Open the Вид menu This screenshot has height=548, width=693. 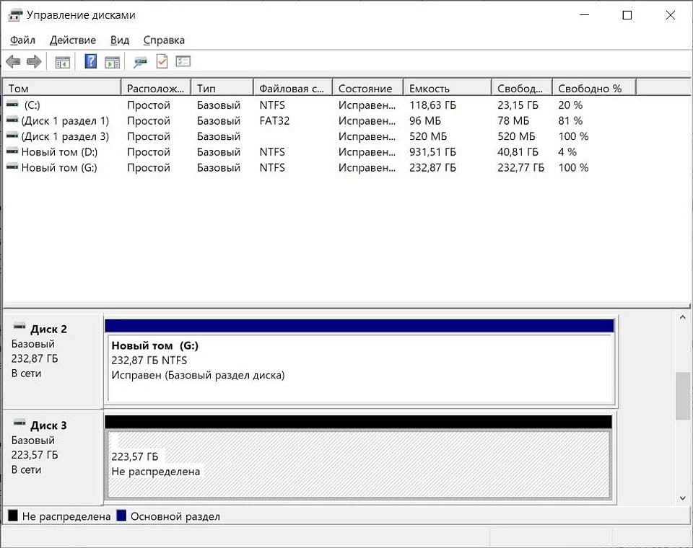pyautogui.click(x=119, y=40)
